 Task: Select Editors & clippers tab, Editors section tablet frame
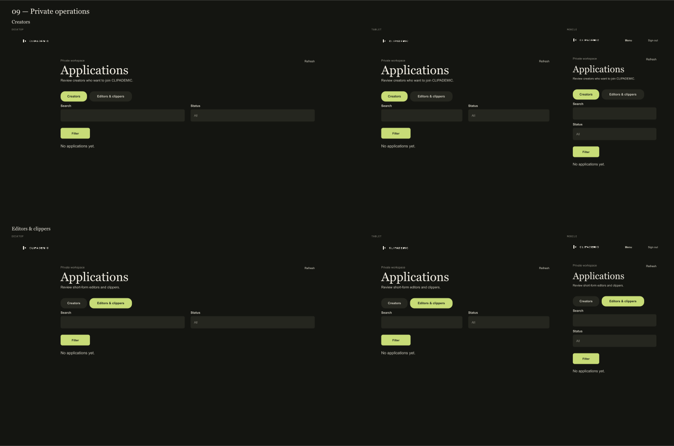click(431, 303)
